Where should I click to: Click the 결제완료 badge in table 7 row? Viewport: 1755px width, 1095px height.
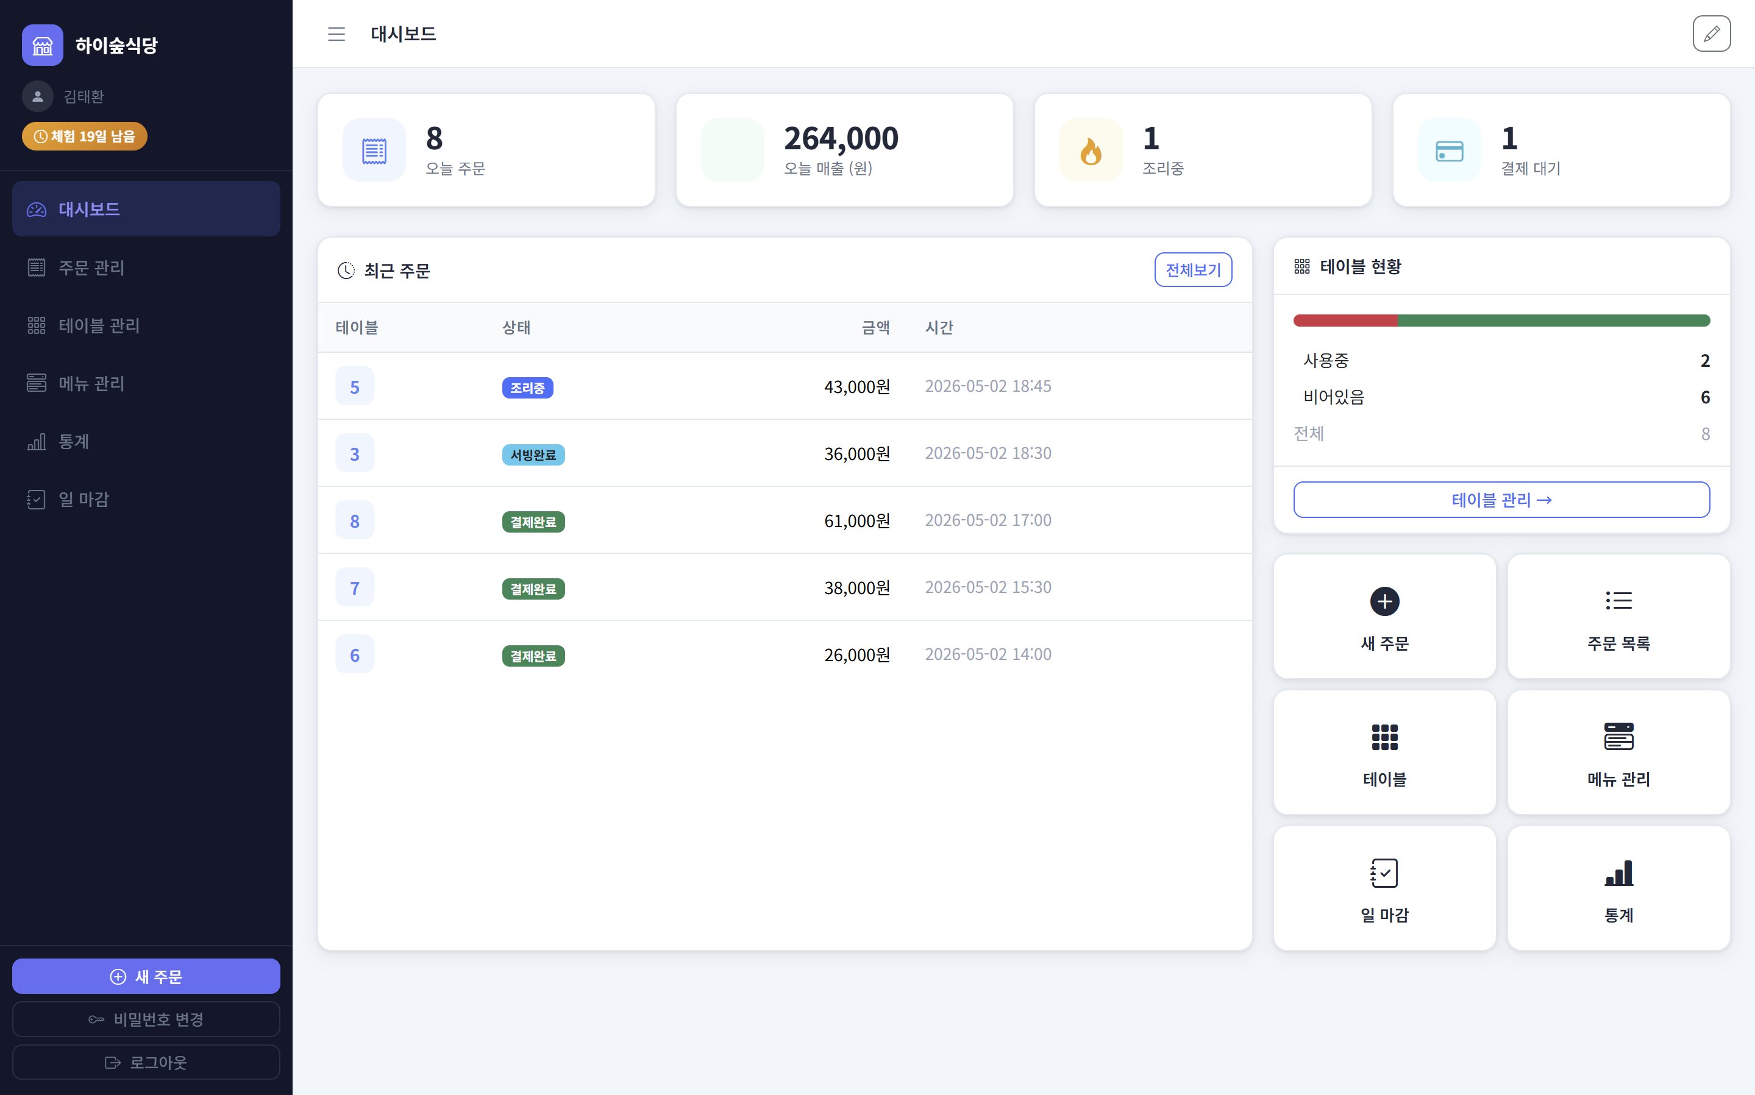tap(533, 589)
